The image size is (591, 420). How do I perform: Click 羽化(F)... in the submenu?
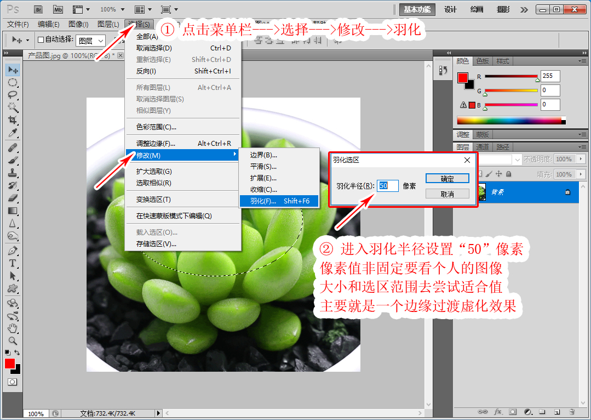coord(279,201)
